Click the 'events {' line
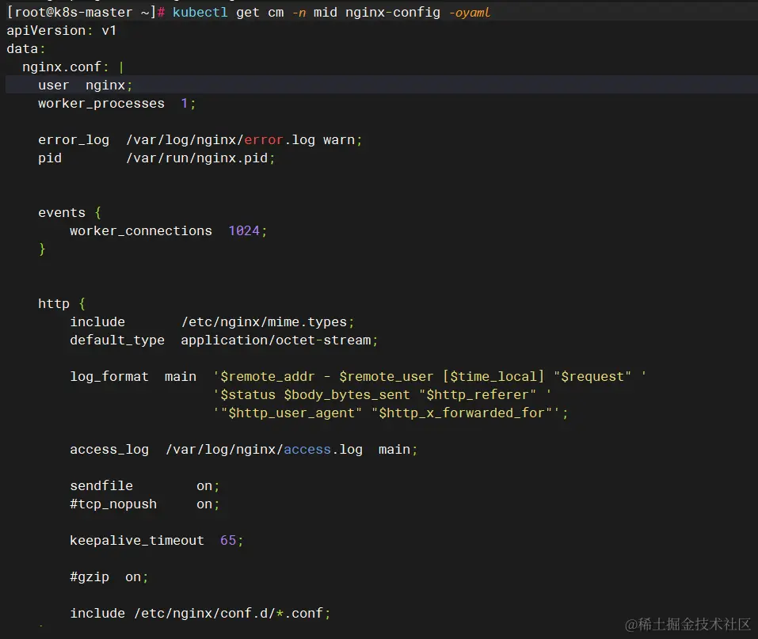This screenshot has width=758, height=639. (x=70, y=213)
